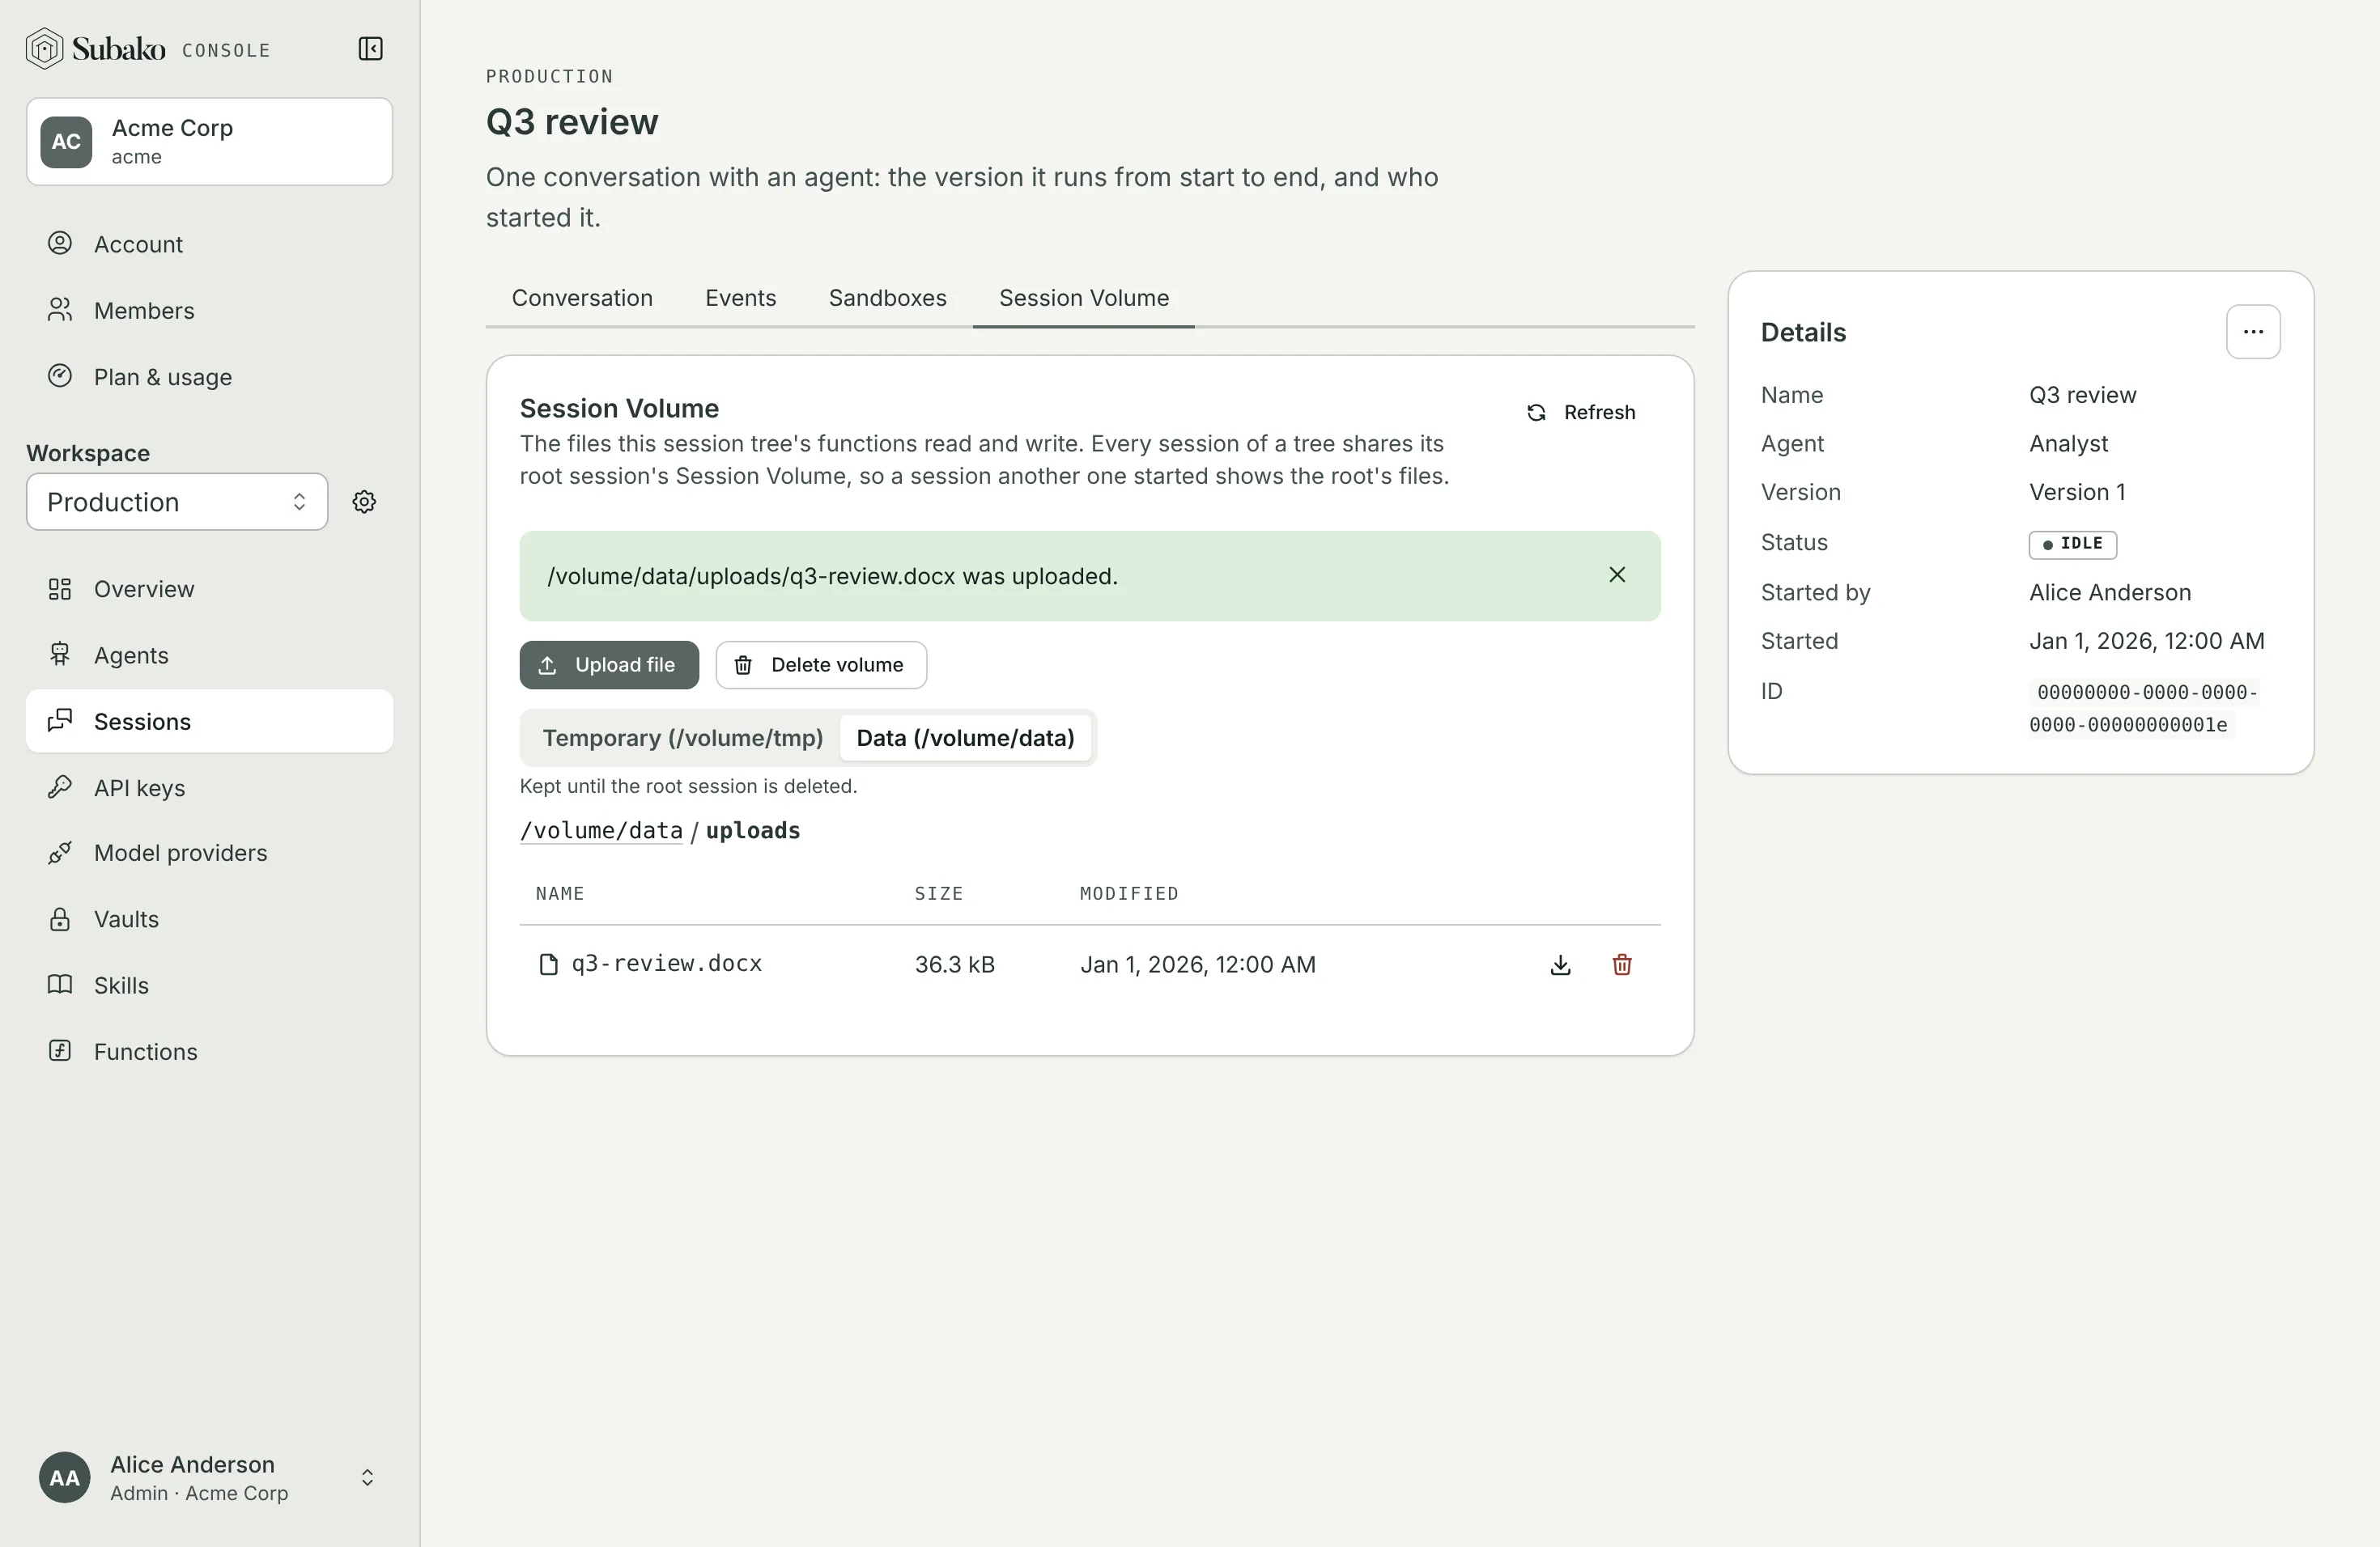Select Data (/volume/data) volume

965,738
